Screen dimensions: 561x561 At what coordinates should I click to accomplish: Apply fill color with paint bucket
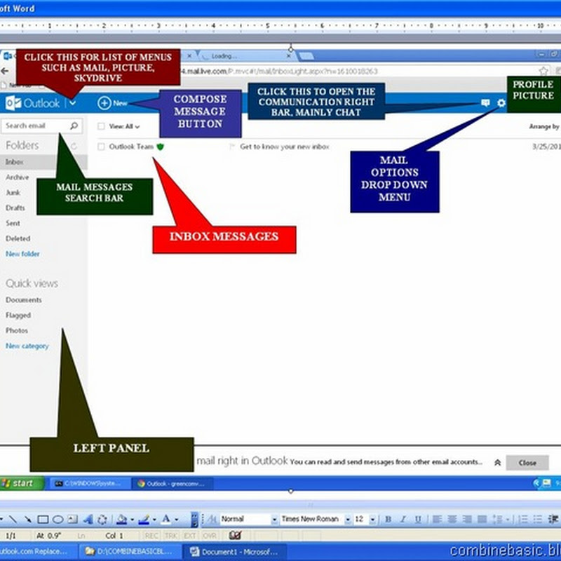(x=122, y=519)
